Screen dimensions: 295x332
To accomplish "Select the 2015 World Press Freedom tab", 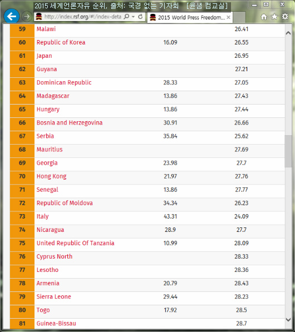I will click(190, 17).
